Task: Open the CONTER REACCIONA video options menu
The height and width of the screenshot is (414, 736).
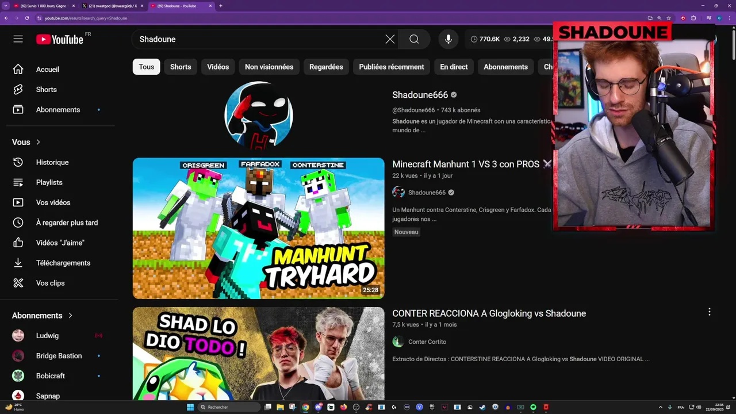Action: 709,312
